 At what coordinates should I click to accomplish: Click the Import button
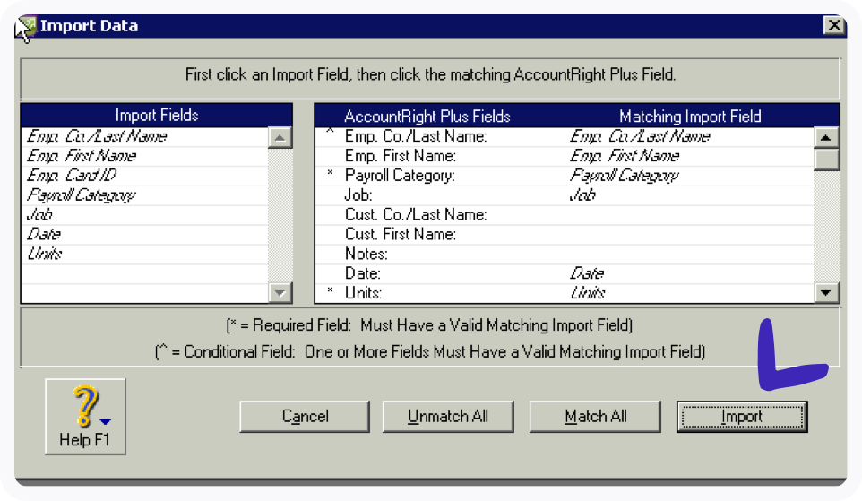pos(742,417)
